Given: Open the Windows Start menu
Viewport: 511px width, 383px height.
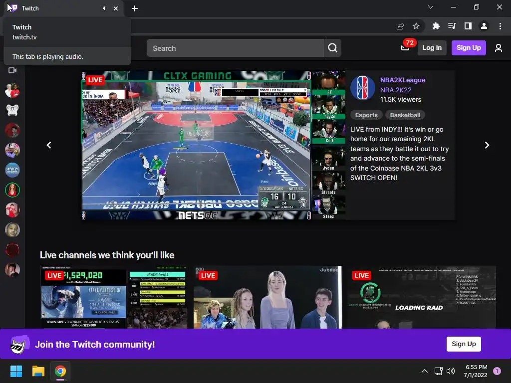Looking at the screenshot, I should (16, 371).
